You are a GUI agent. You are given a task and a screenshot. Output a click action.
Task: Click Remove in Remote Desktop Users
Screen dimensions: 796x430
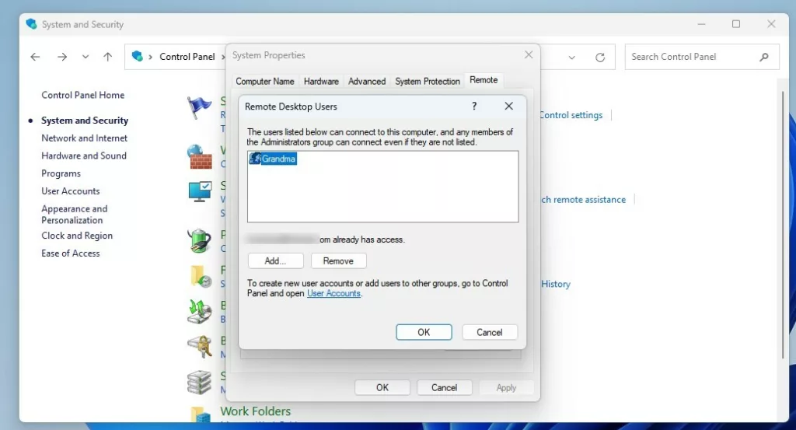tap(339, 261)
